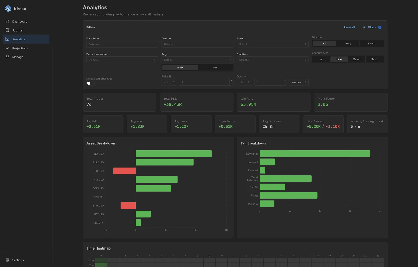Choose All under Direction
This screenshot has height=267, width=418.
tap(324, 44)
